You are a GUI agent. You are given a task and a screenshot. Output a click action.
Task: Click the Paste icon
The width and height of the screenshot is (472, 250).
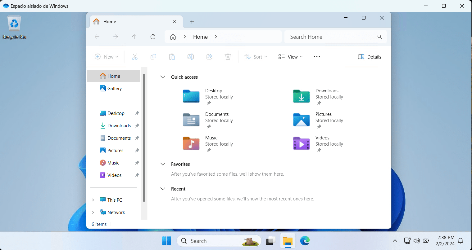172,57
